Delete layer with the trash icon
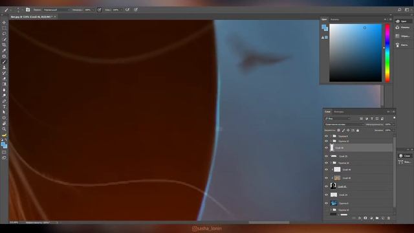This screenshot has height=233, width=414. coord(389,218)
